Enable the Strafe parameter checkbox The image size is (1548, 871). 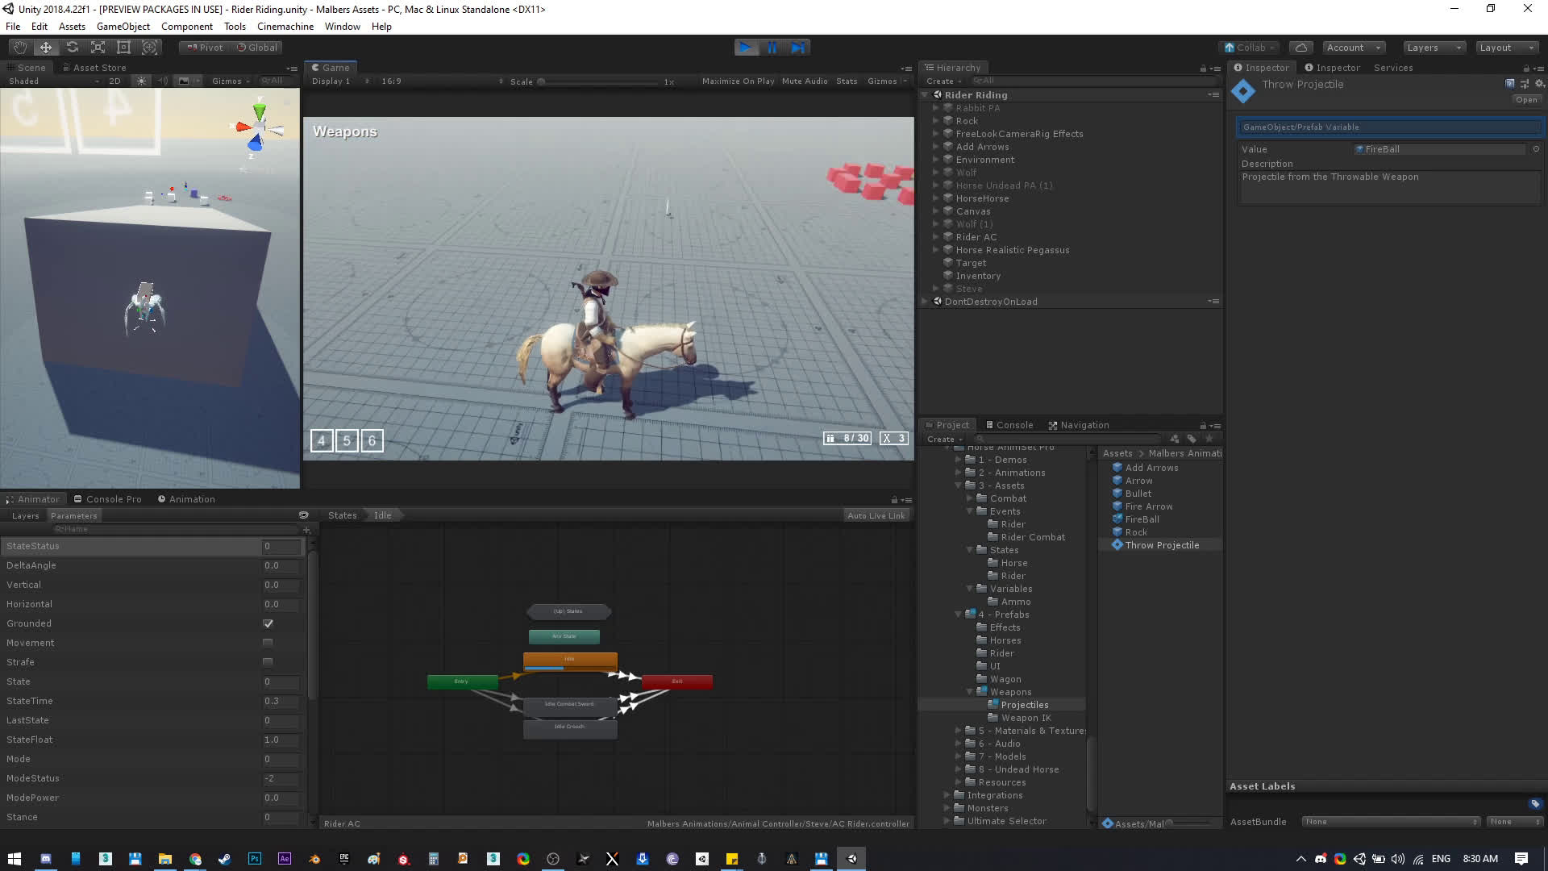pyautogui.click(x=268, y=662)
